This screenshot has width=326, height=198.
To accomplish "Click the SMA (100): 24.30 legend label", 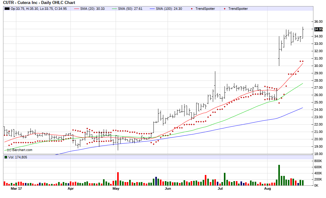I will click(169, 9).
